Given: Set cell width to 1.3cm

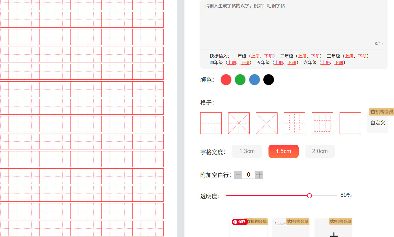Looking at the screenshot, I should pos(247,151).
